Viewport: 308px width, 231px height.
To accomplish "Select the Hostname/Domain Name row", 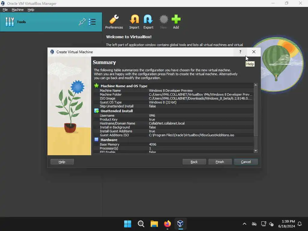I will [x=174, y=123].
